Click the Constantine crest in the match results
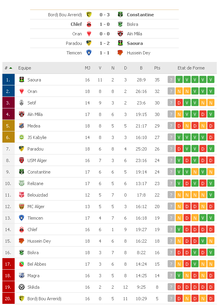The image size is (218, 305). [x=120, y=14]
